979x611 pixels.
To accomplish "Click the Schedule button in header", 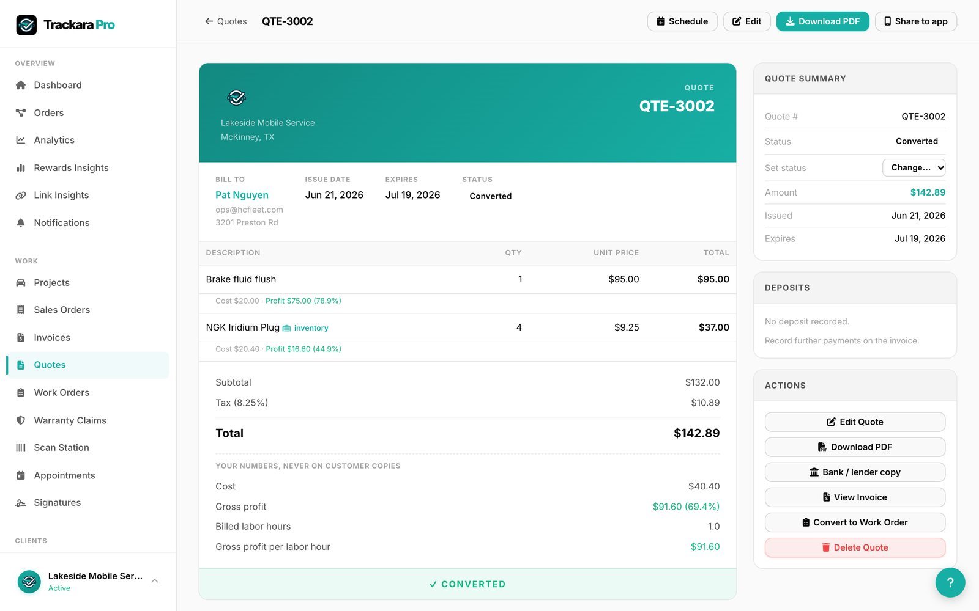I will [x=682, y=21].
